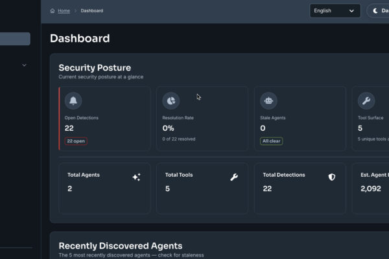Screen dimensions: 389x259
Task: Click 'Recently Discovered Agents' heading
Action: click(x=121, y=246)
